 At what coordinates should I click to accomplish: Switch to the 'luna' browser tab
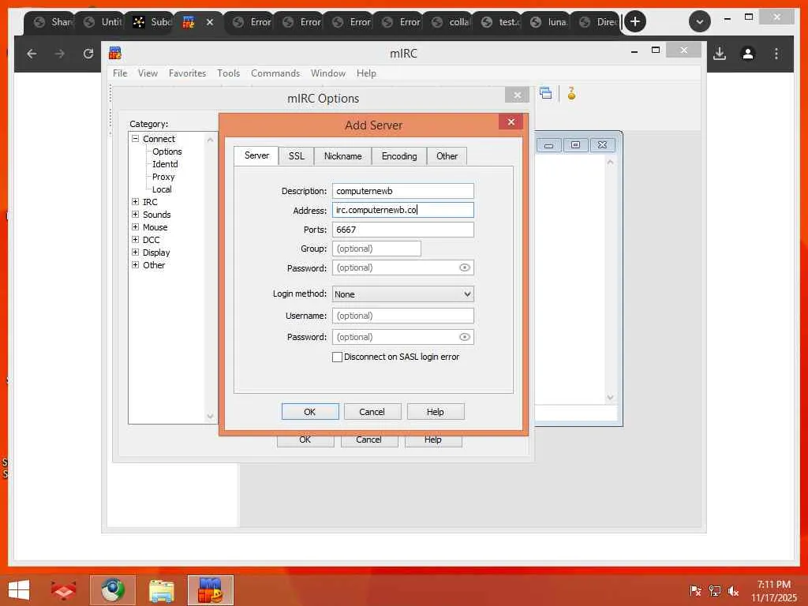pos(548,21)
